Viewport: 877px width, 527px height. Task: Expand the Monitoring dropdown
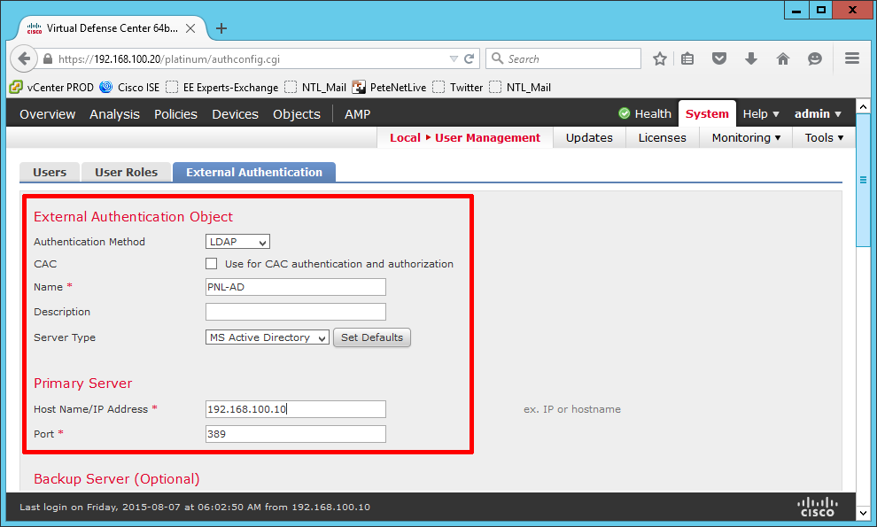(x=746, y=137)
